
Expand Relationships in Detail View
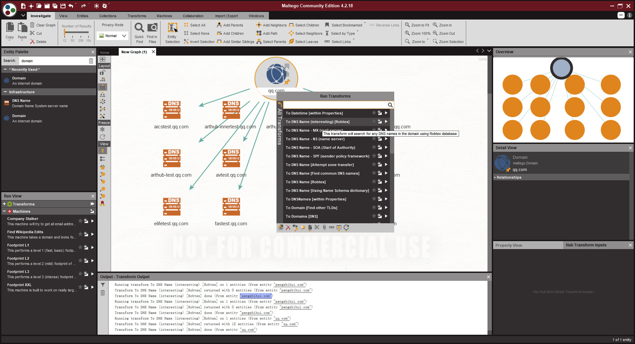pyautogui.click(x=495, y=178)
